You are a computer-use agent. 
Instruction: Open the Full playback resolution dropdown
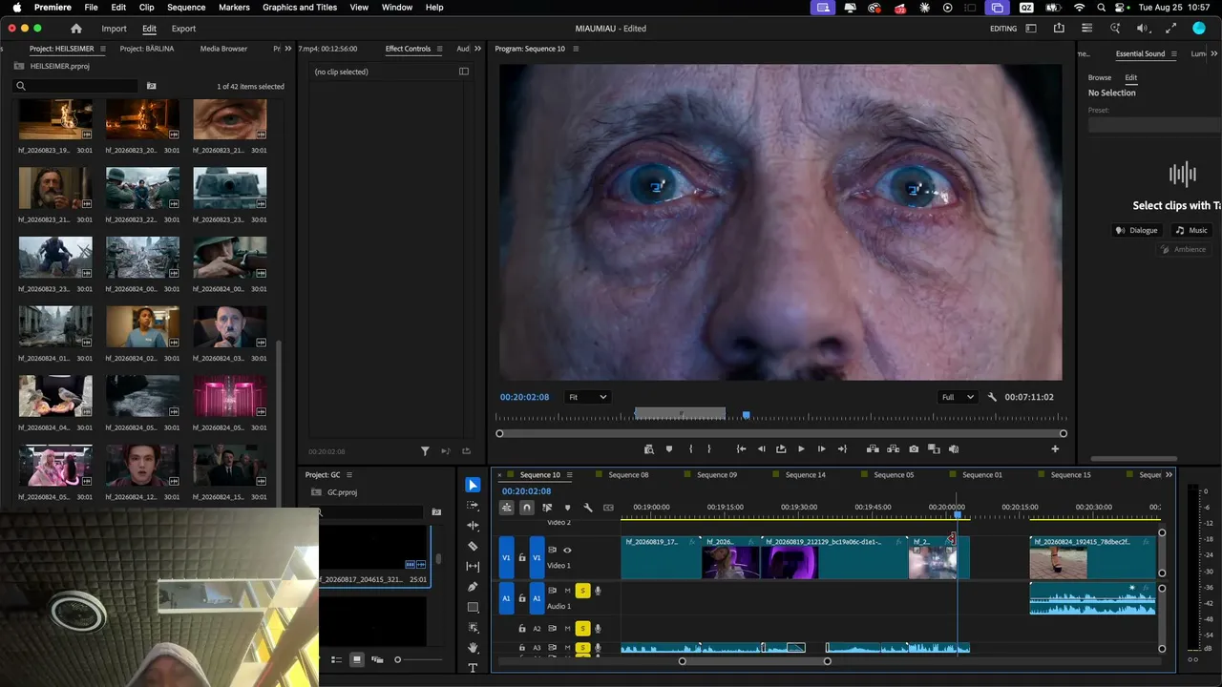(958, 397)
